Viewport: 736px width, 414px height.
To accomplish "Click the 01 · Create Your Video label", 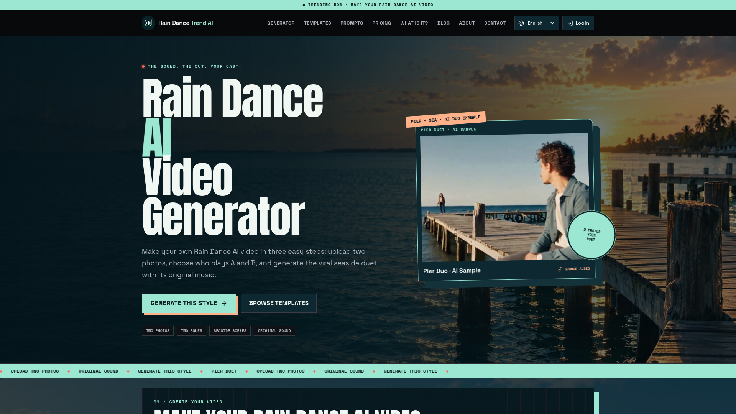I will click(x=188, y=402).
